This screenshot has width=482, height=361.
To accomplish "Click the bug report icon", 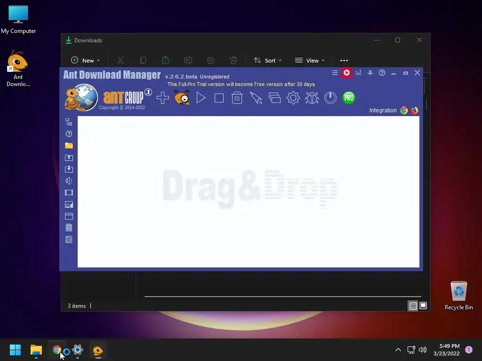I will point(312,98).
